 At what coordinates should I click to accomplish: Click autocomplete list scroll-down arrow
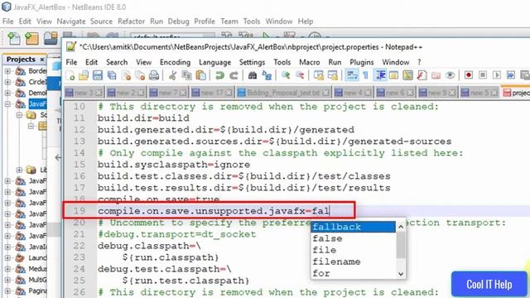(401, 274)
